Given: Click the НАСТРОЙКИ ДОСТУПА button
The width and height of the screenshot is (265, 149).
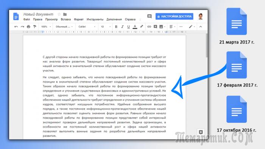Looking at the screenshot, I should (x=175, y=16).
